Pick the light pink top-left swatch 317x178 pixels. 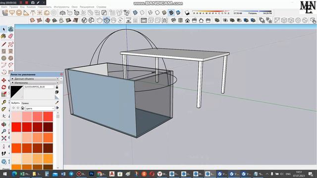(x=16, y=117)
